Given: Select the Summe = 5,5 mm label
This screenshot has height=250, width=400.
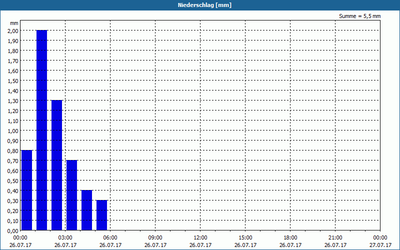Looking at the screenshot, I should [359, 16].
